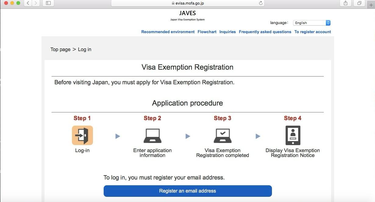
Task: Reload the page using the refresh icon
Action: [260, 3]
